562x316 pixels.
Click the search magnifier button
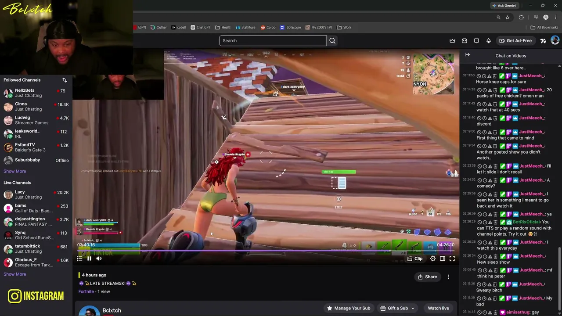click(x=332, y=41)
